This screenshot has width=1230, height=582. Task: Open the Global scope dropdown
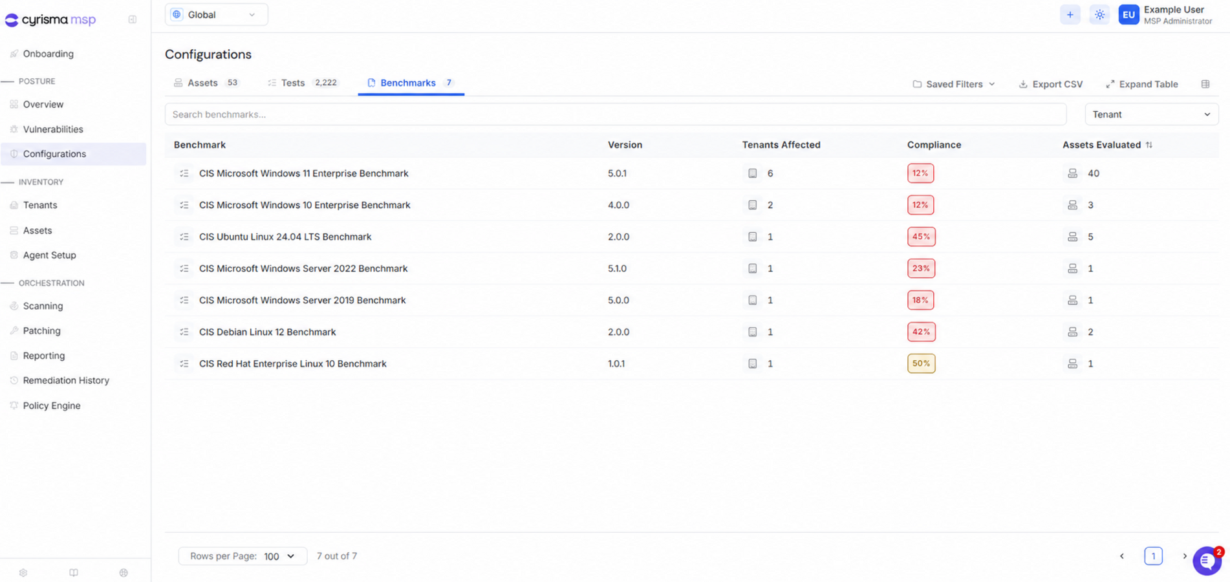(216, 14)
